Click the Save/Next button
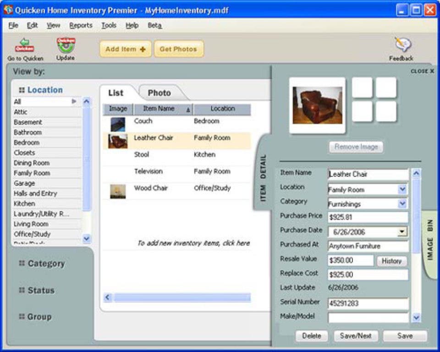 click(356, 335)
